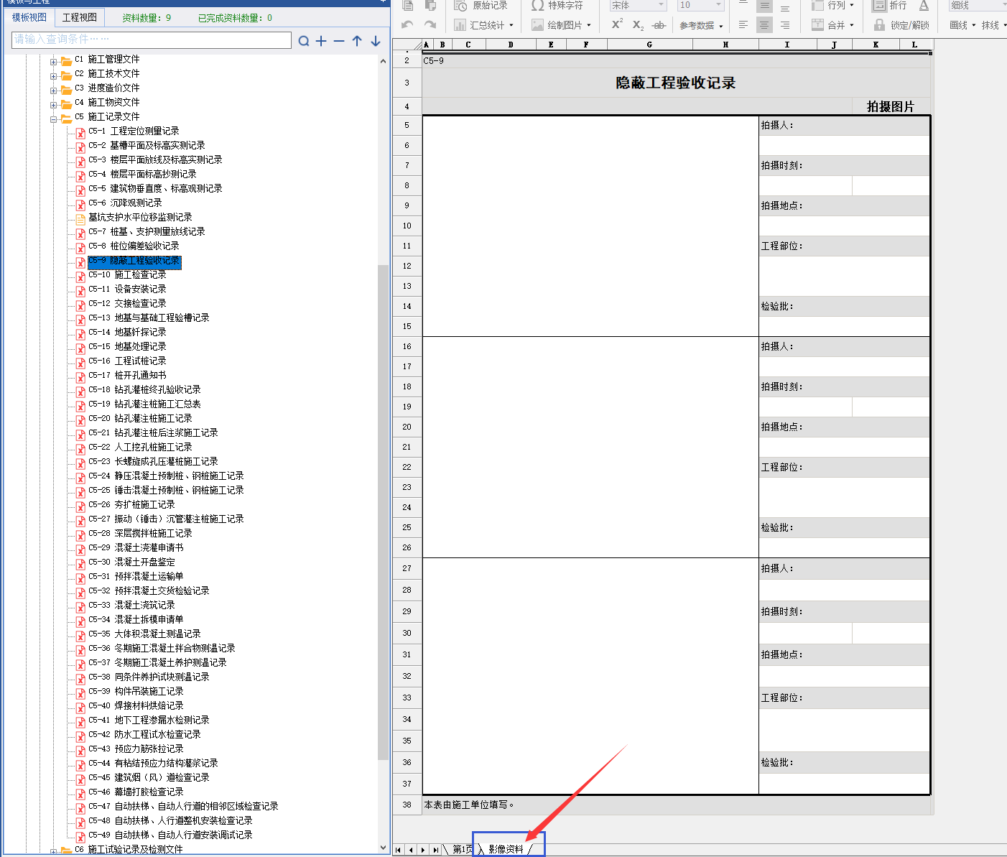The image size is (1007, 857).
Task: Click 基坑支护水平位移监测记录 document icon
Action: pos(80,218)
